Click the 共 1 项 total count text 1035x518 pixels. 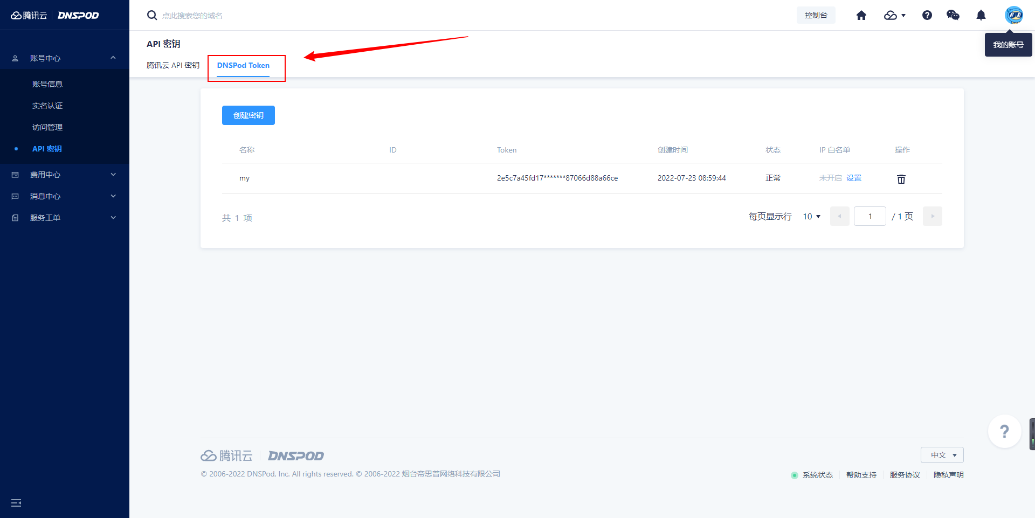coord(237,218)
